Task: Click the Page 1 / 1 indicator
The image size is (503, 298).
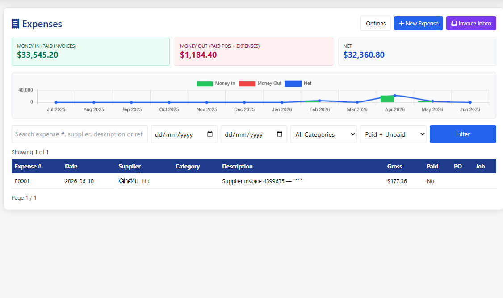Action: [24, 198]
